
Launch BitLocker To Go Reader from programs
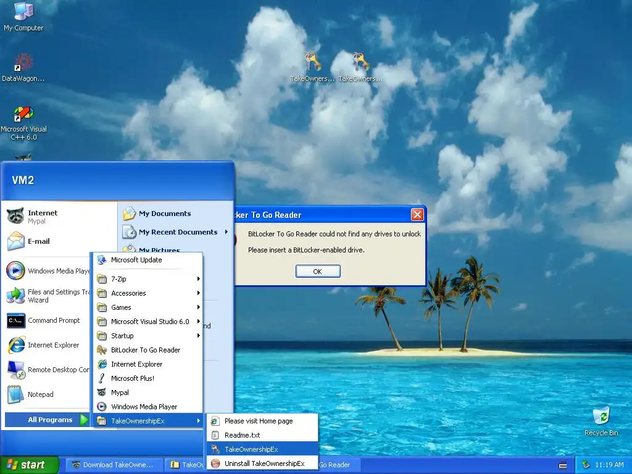148,350
